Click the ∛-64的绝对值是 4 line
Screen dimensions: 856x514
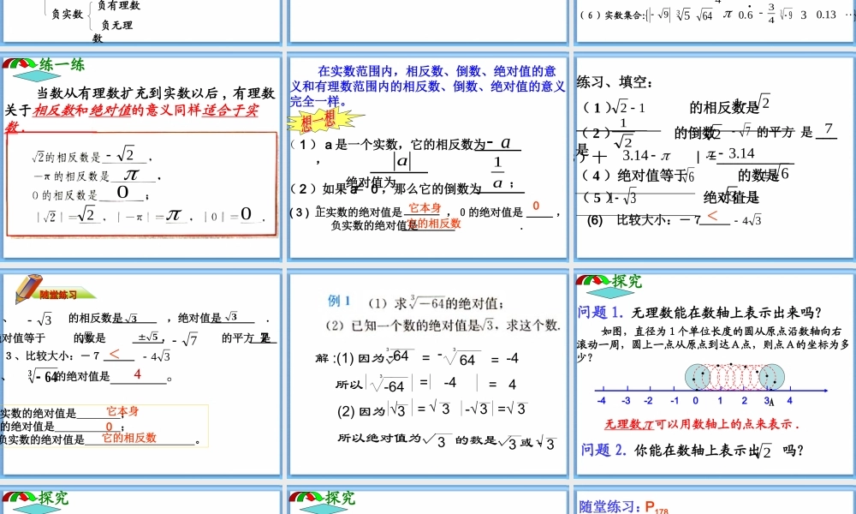[x=100, y=376]
